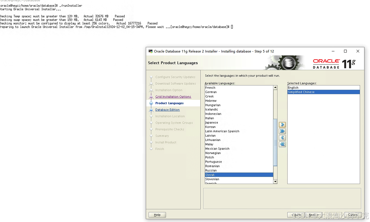Image resolution: width=370 pixels, height=222 pixels.
Task: Remove all languages with double left arrow
Action: tap(282, 144)
